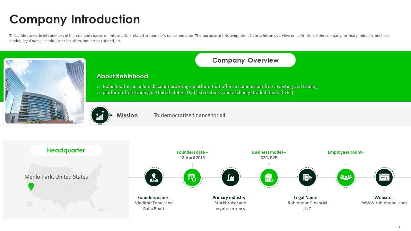Screen dimensions: 411x231
Task: Select the 'Legal Name –' label
Action: tap(307, 198)
